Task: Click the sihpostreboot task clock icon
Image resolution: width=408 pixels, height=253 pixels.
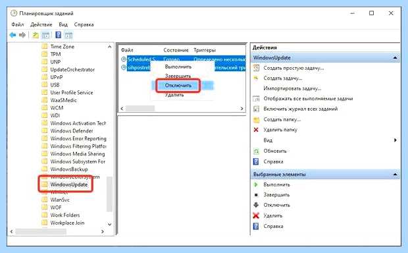Action: pyautogui.click(x=124, y=67)
